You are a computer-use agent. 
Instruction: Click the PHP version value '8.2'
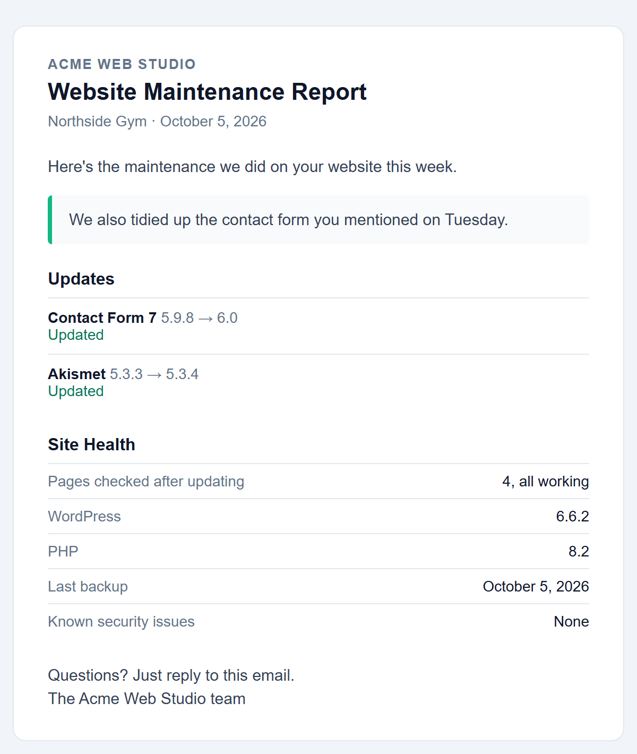point(579,552)
